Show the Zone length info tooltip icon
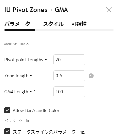 (x=91, y=76)
